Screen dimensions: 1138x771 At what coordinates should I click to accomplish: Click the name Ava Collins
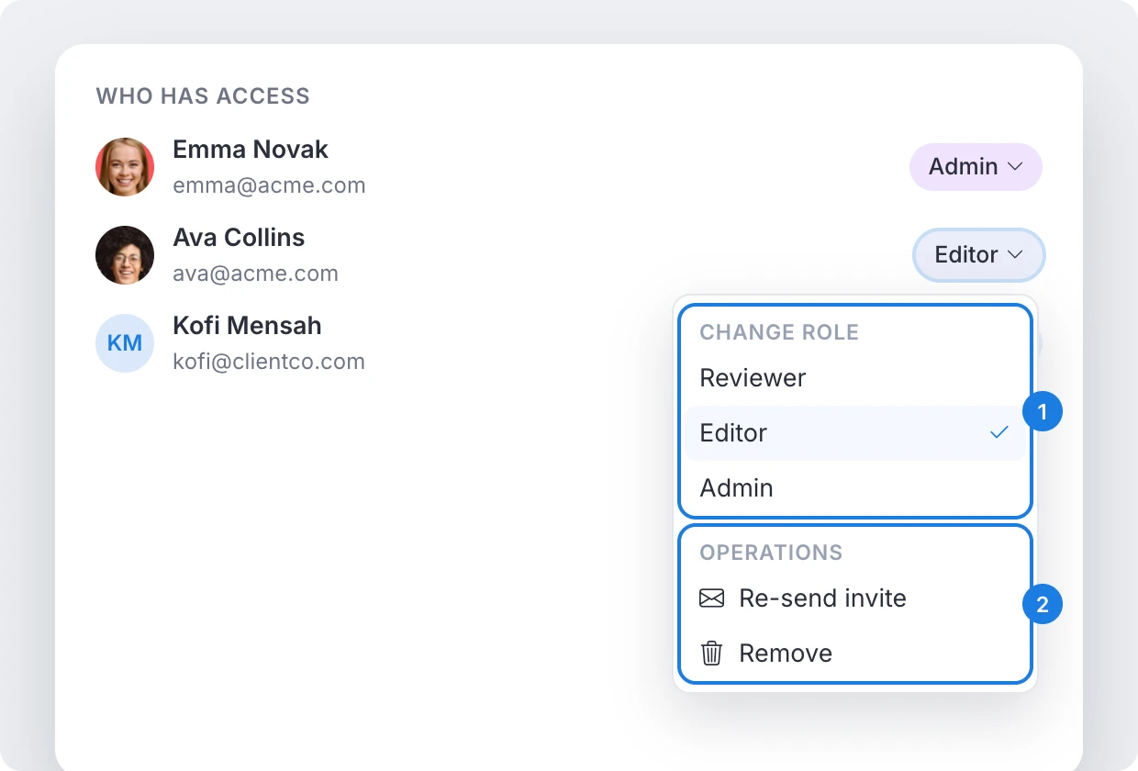coord(239,238)
